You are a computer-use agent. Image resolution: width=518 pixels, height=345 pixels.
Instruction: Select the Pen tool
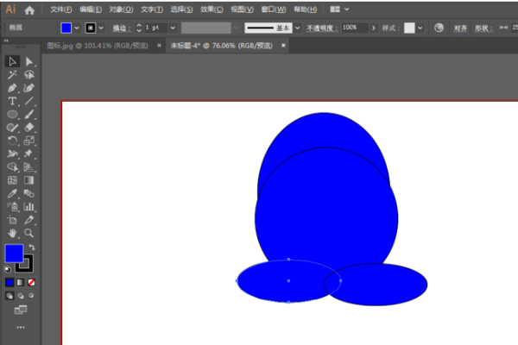[12, 88]
